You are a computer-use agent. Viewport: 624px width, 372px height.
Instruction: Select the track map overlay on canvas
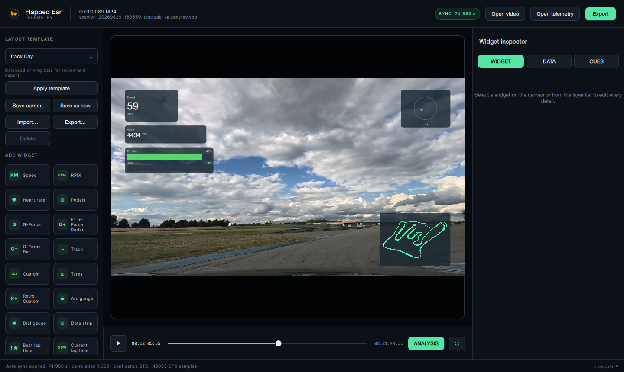(415, 240)
